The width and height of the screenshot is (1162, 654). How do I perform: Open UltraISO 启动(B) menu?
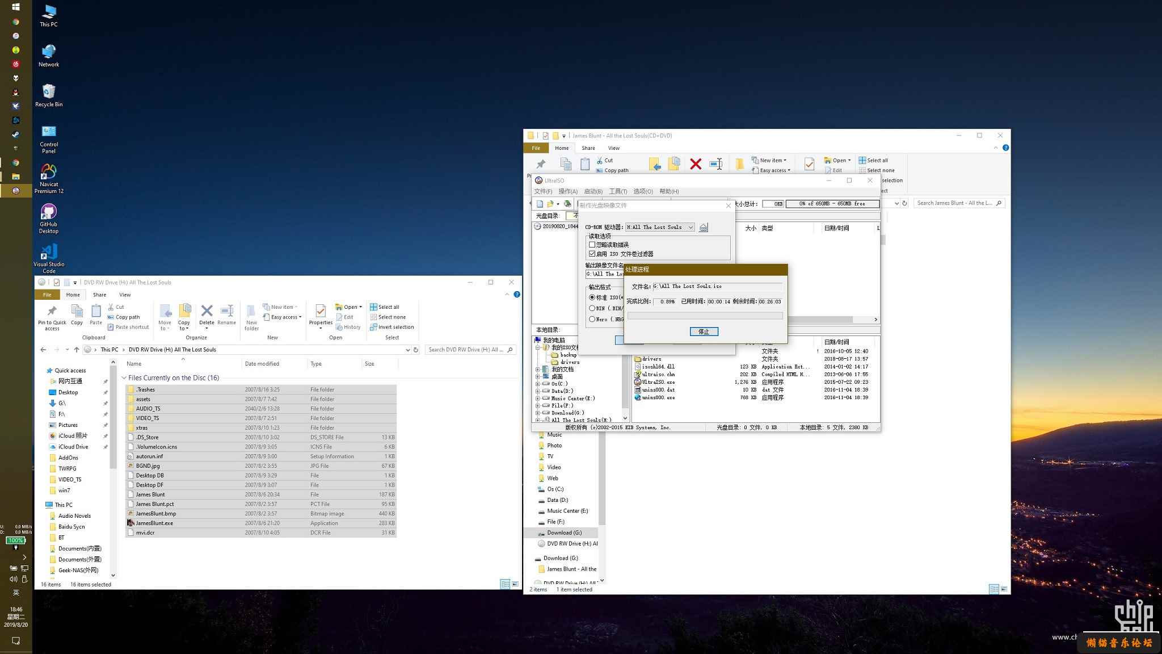tap(593, 191)
